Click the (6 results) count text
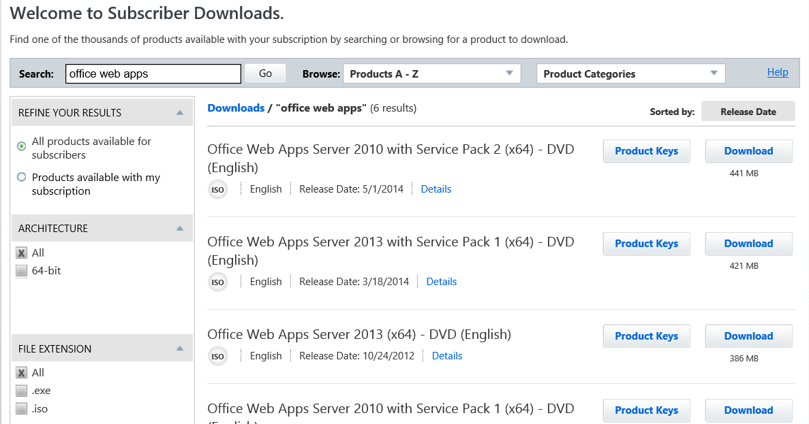The width and height of the screenshot is (809, 424). coord(393,108)
